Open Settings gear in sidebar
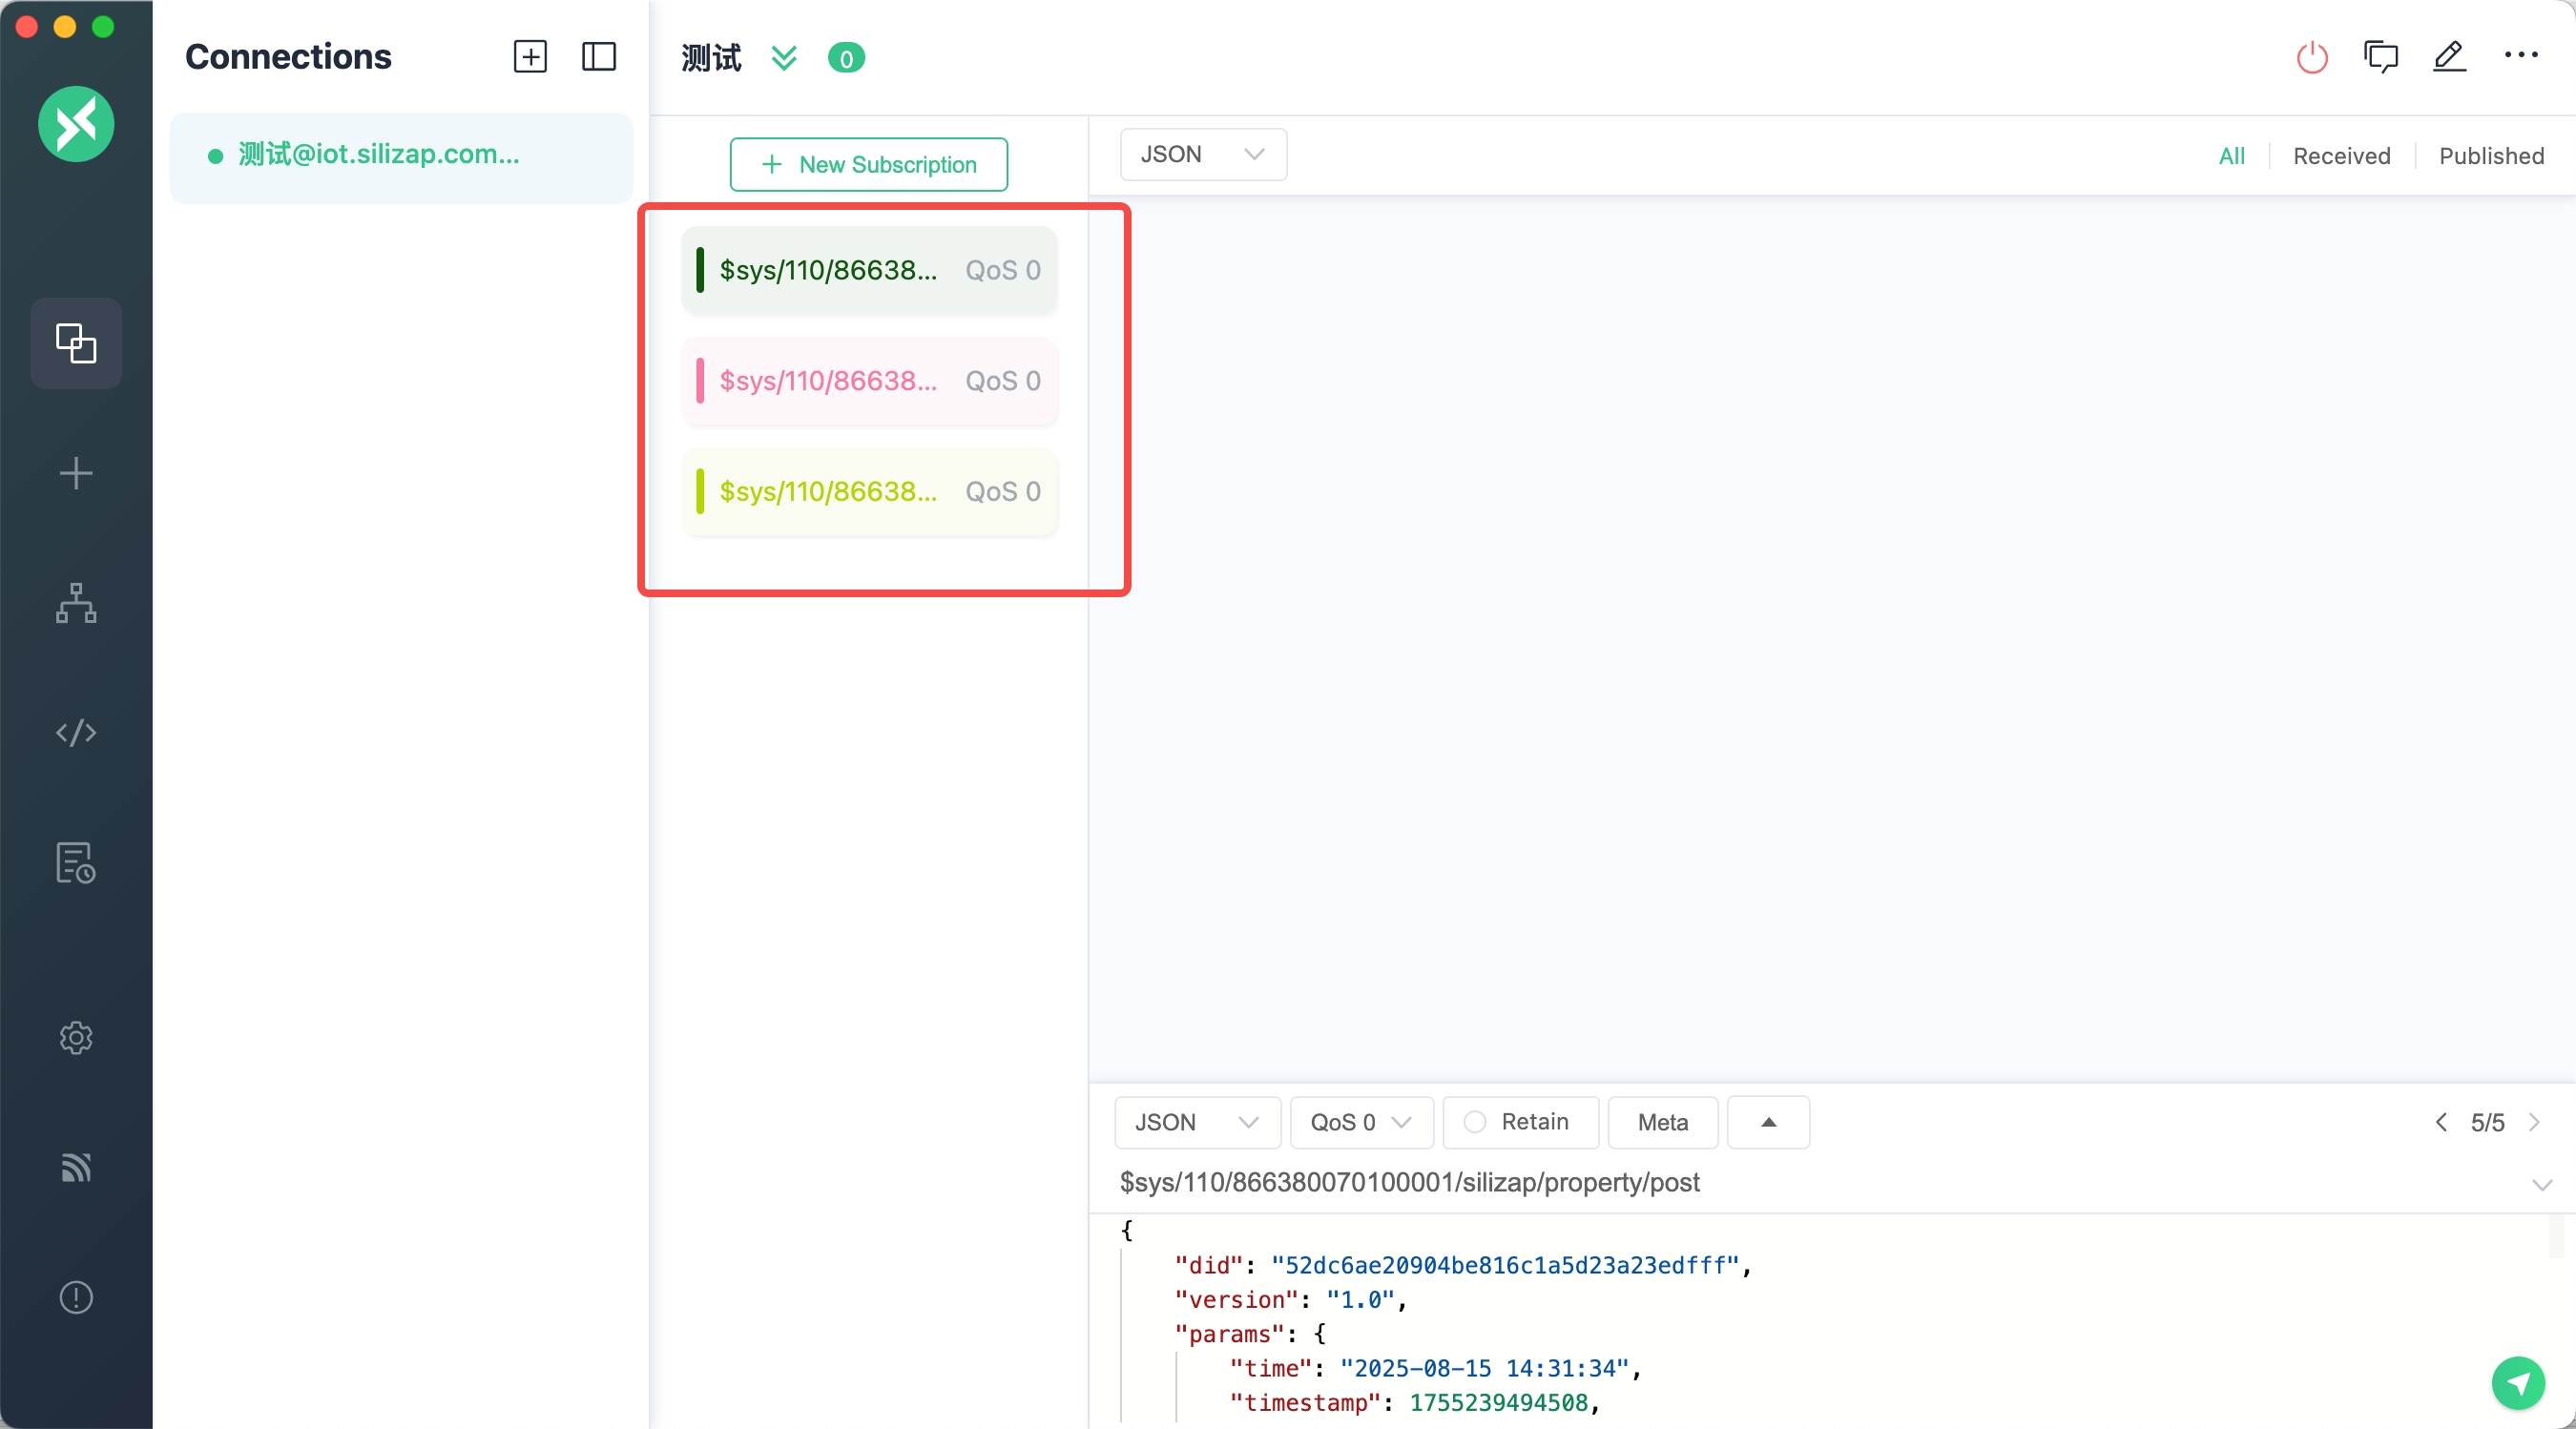 coord(76,1037)
